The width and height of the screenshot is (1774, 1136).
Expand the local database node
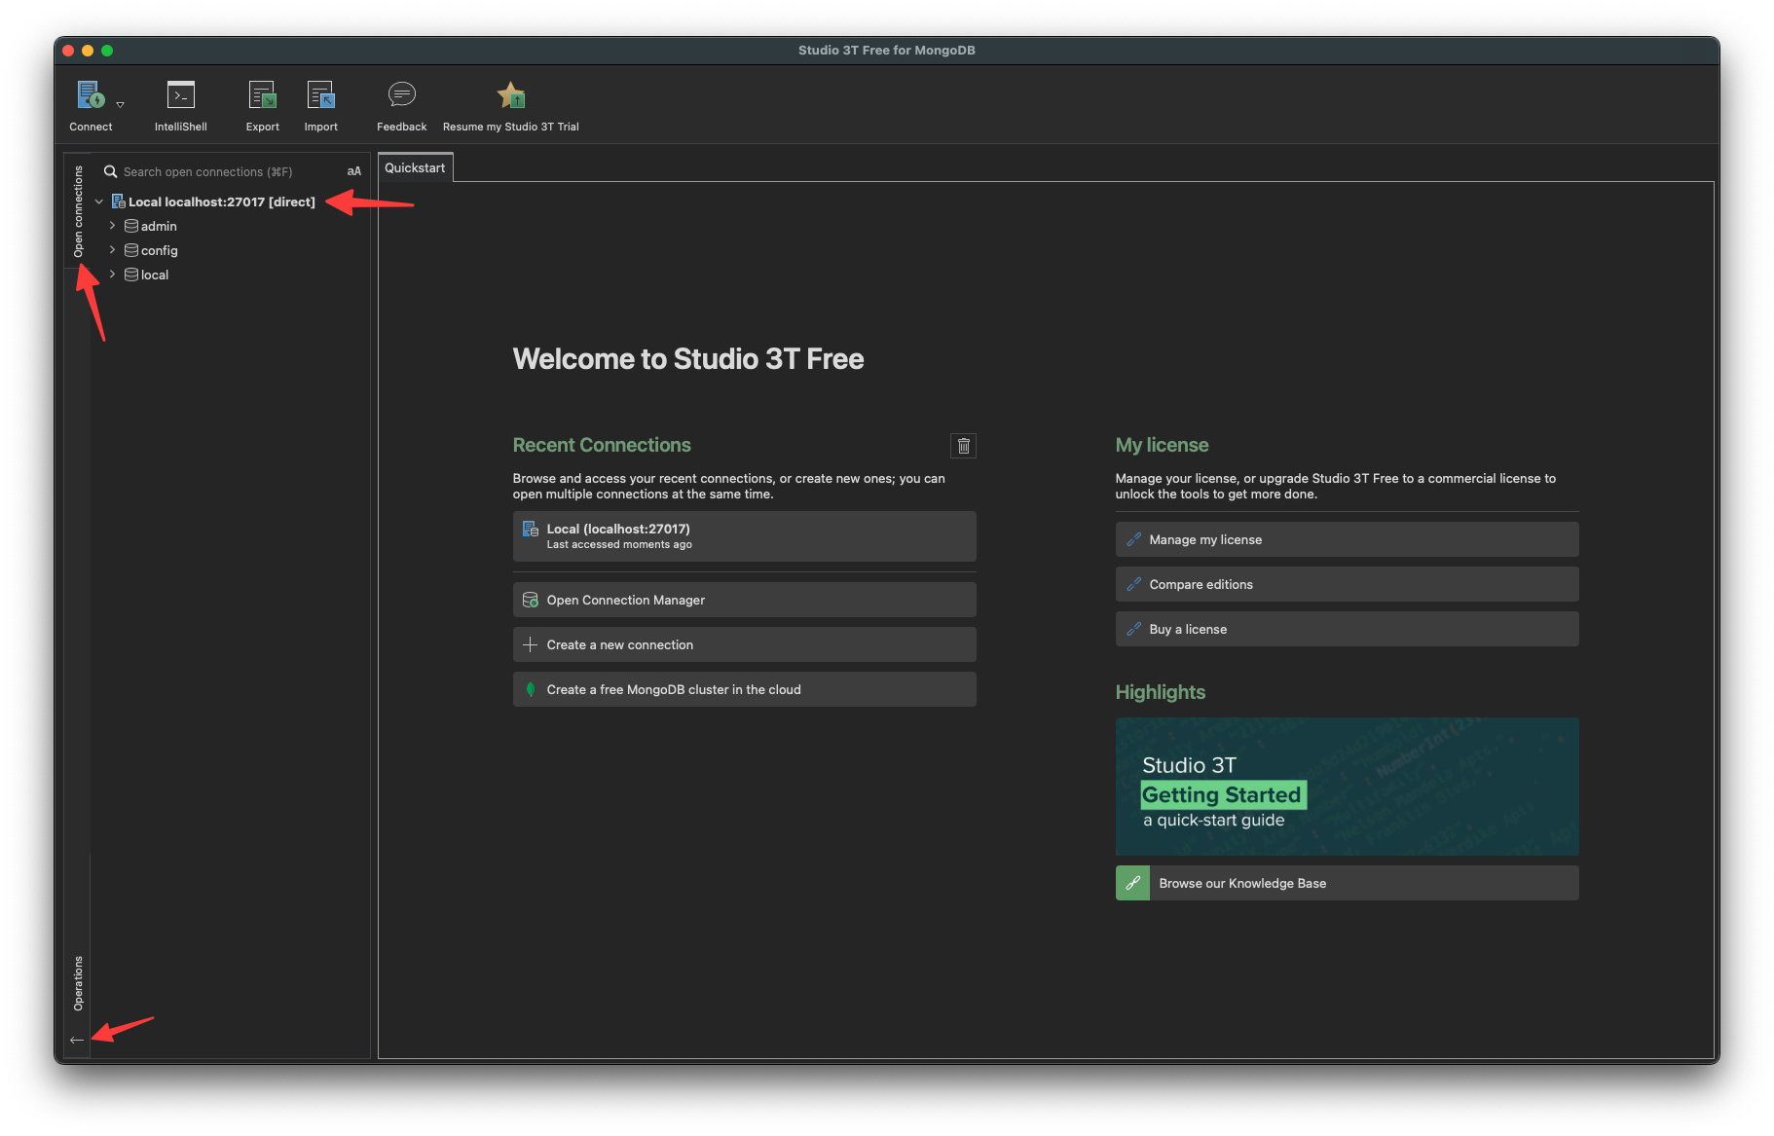(x=113, y=275)
